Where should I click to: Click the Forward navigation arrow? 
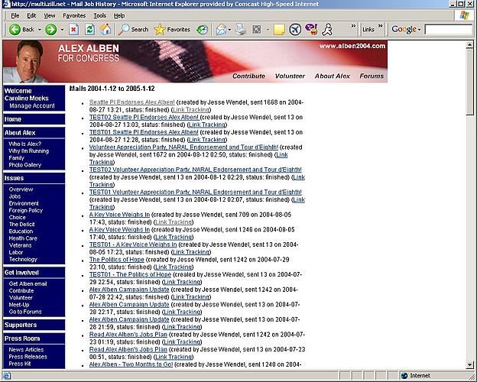50,30
